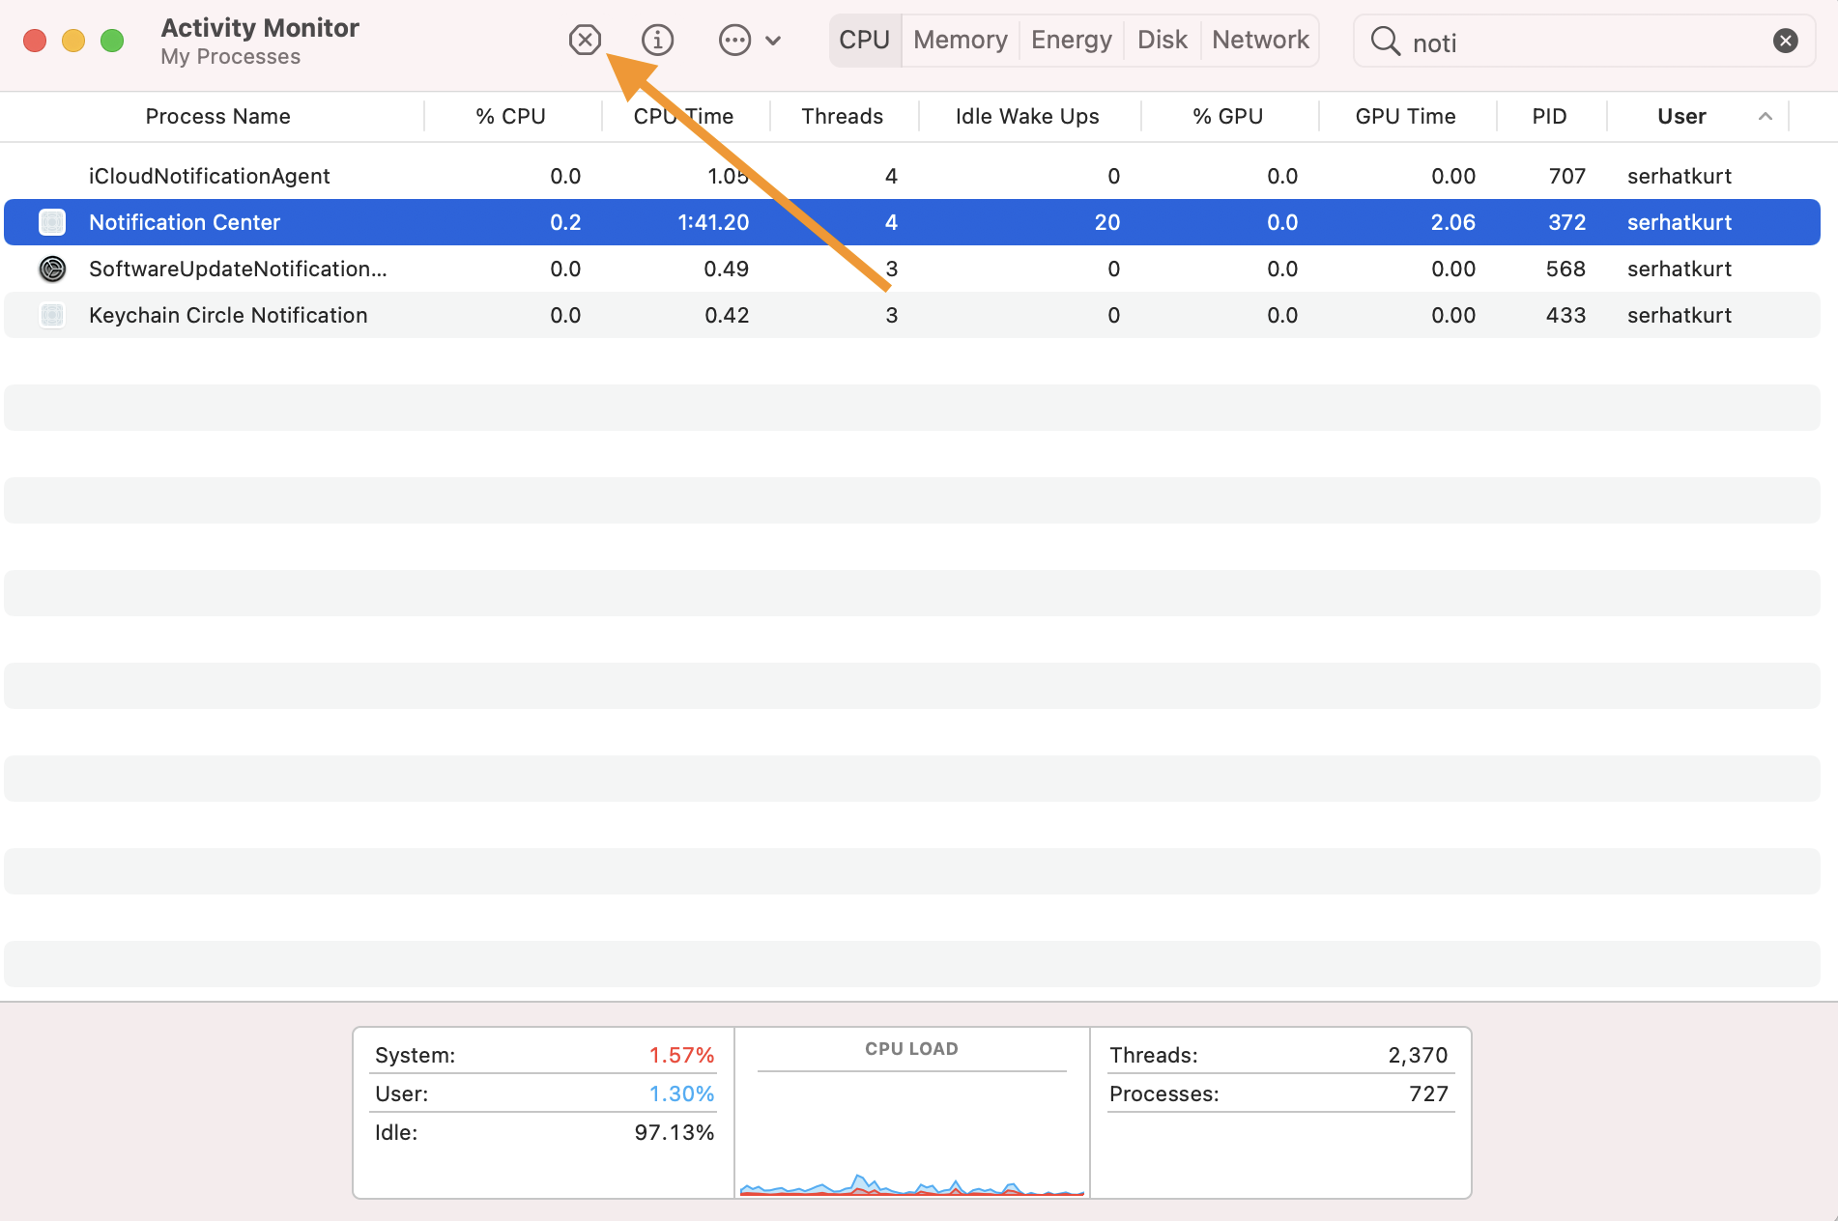Click Idle Wake Ups value 20
Viewport: 1838px width, 1221px height.
(1107, 222)
